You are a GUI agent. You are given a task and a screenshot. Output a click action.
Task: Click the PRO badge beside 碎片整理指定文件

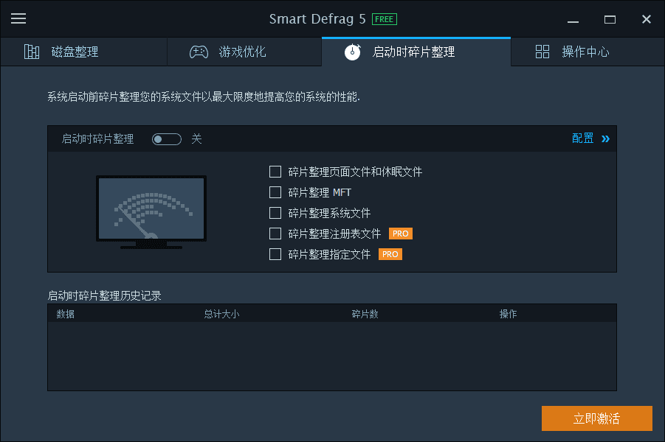pyautogui.click(x=390, y=254)
